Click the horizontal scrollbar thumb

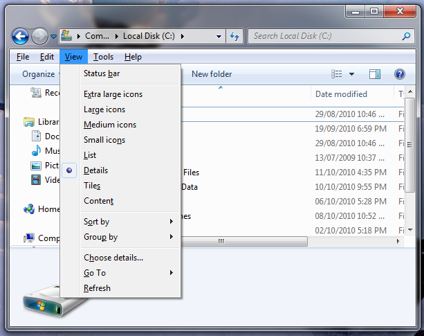coord(221,242)
